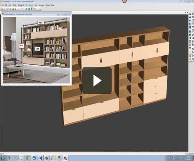
Task: Click the reference photo in the Picasa viewer
Action: 37,50
